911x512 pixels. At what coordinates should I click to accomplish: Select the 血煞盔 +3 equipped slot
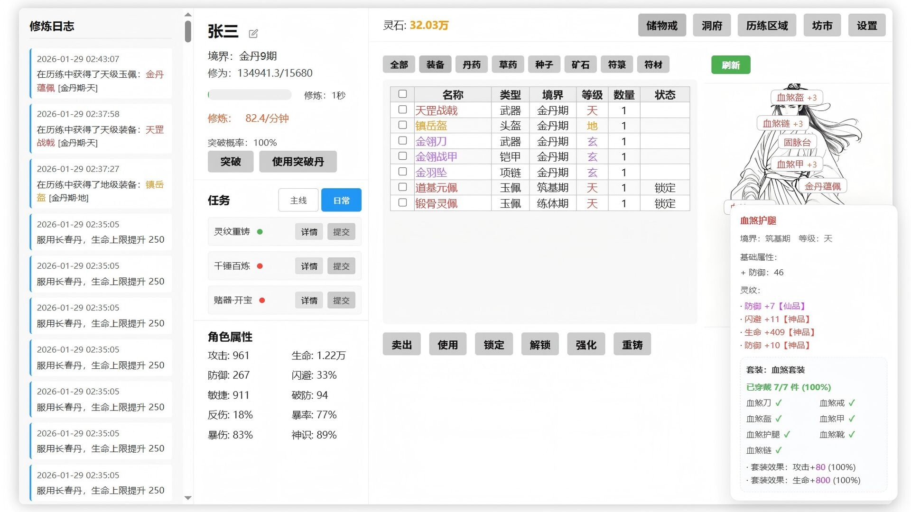(x=797, y=97)
